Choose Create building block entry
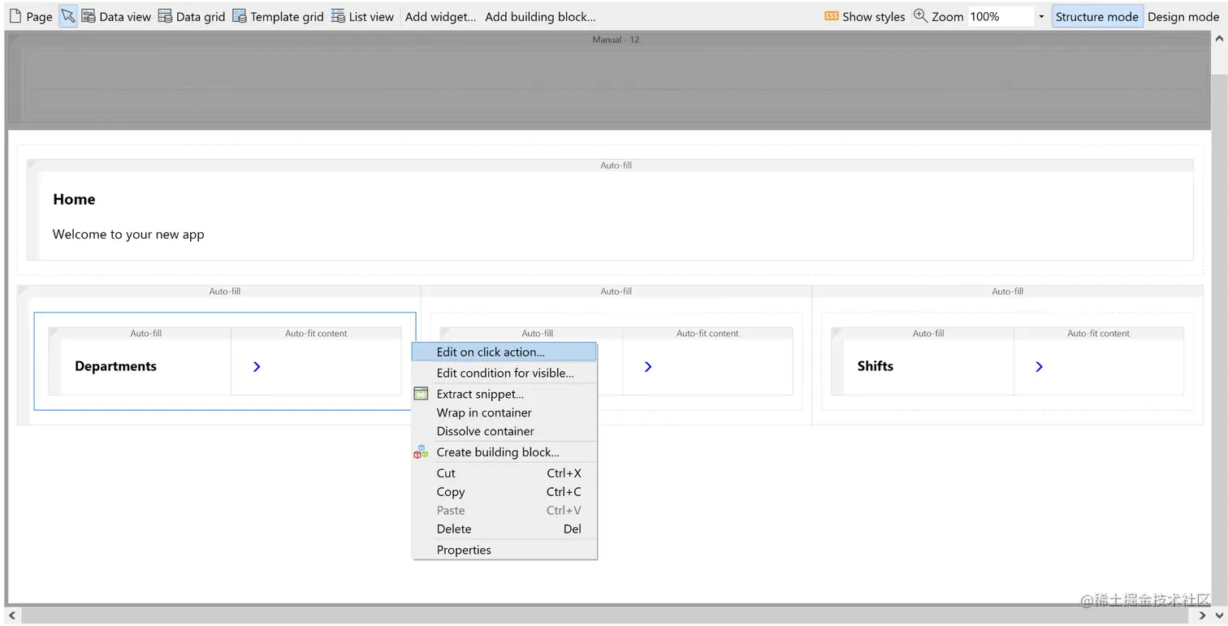This screenshot has height=626, width=1228. (504, 452)
